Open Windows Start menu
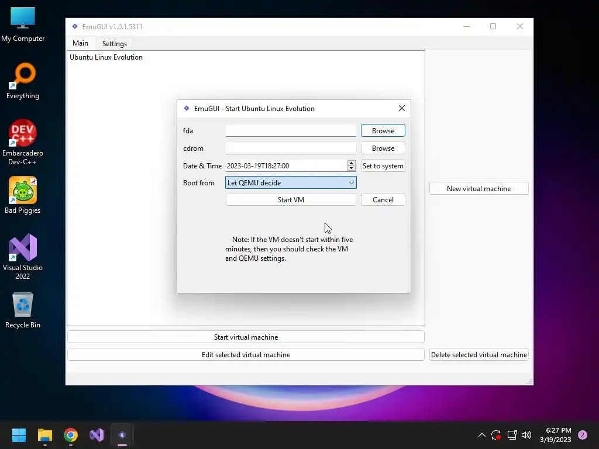The image size is (599, 449). [19, 435]
